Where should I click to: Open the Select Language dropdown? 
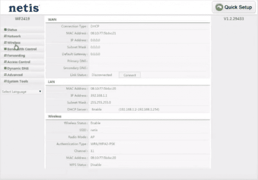22,91
